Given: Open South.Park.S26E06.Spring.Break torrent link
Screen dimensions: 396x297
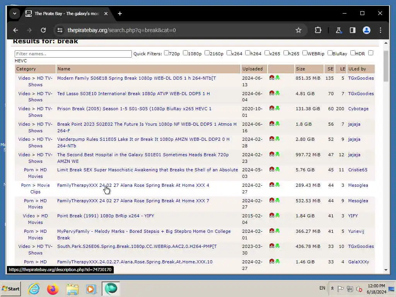Looking at the screenshot, I should [137, 246].
